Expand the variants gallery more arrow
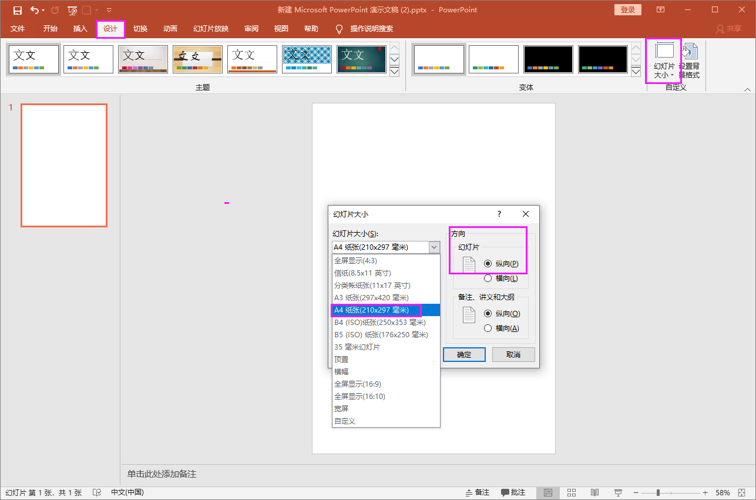Screen dimensions: 756x500 (636, 72)
